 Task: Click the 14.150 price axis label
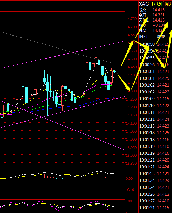[x=131, y=115]
